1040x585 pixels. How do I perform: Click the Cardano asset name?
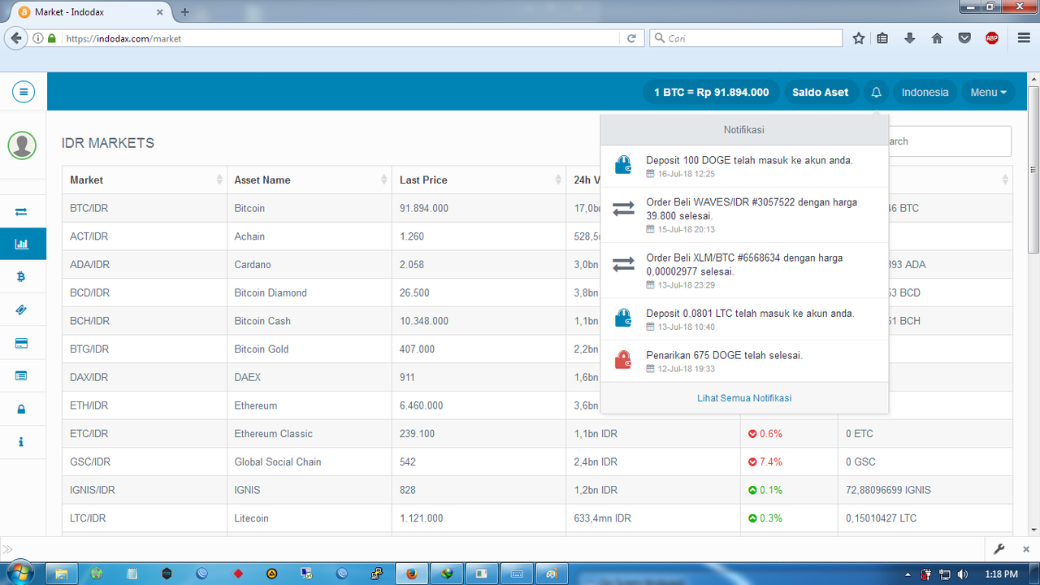tap(253, 264)
